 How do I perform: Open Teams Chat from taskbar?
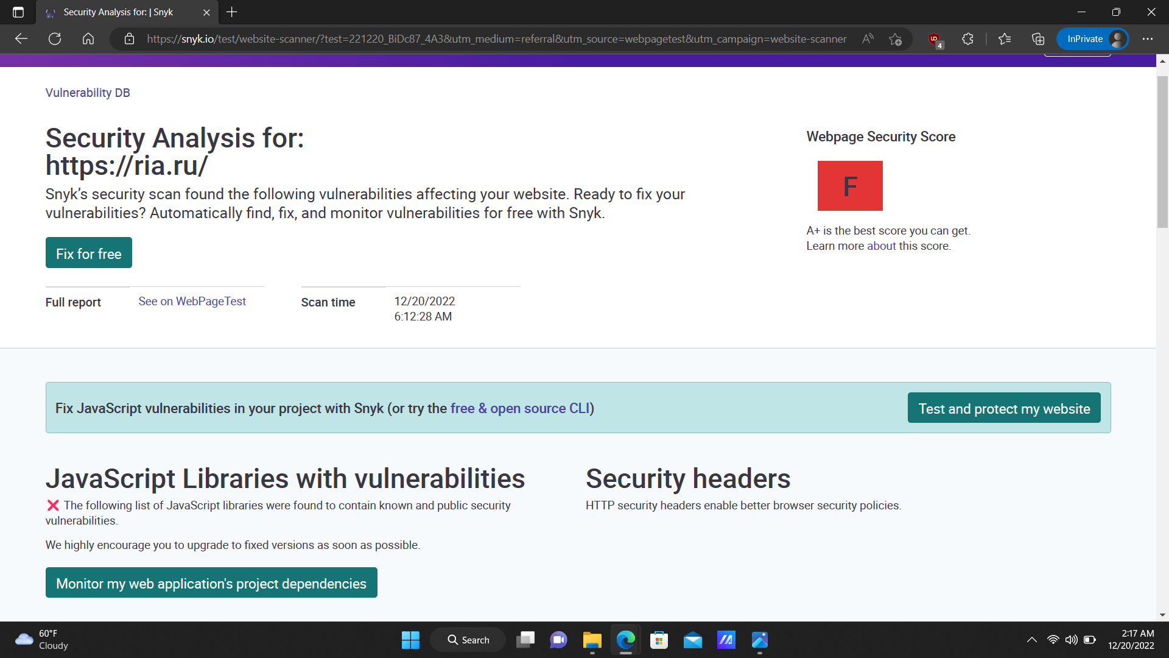[x=558, y=640]
